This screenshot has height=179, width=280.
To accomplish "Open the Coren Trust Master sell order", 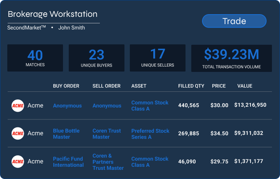I will coord(107,133).
